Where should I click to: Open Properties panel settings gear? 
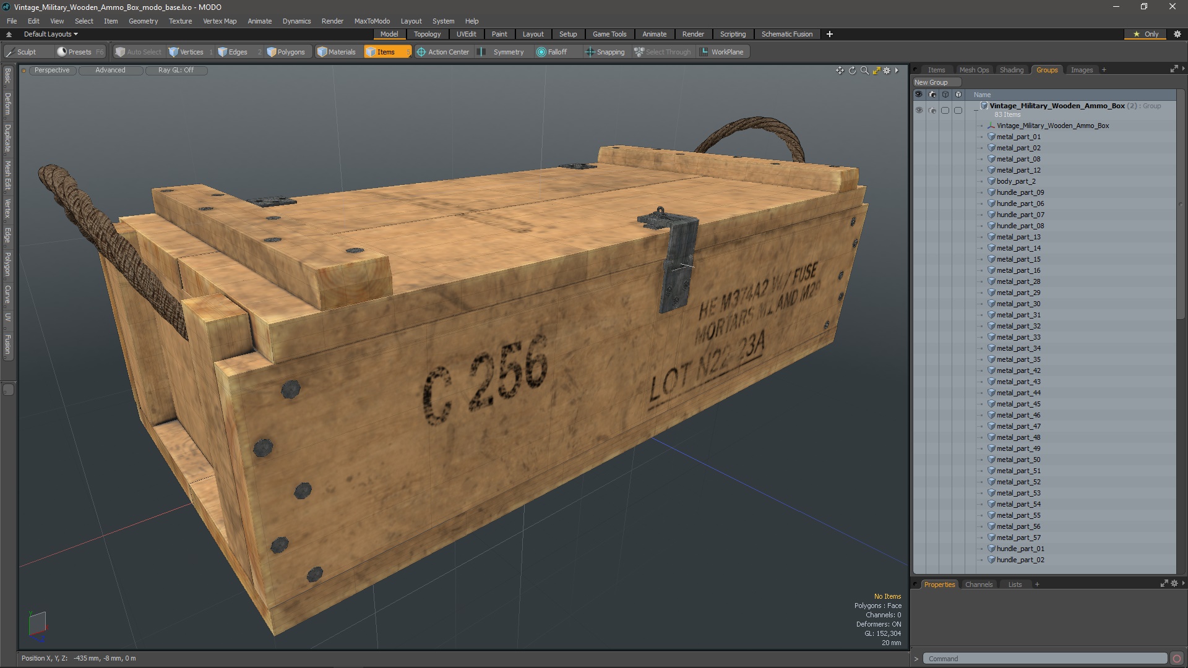1174,583
